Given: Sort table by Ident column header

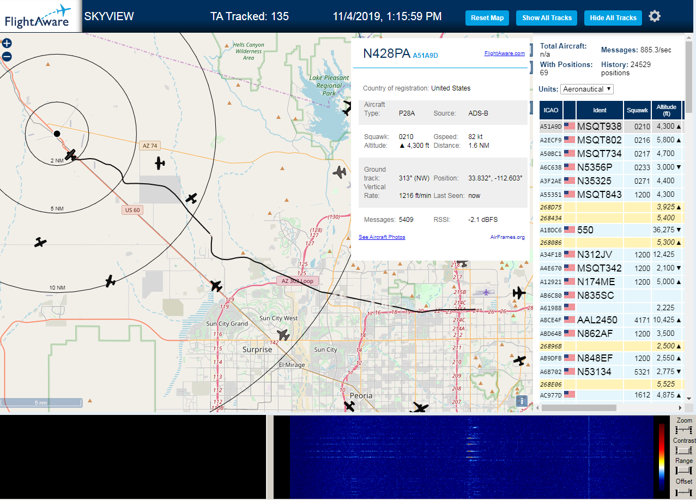Looking at the screenshot, I should [600, 110].
